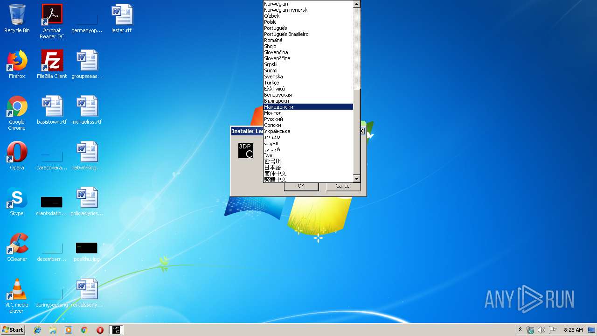Image resolution: width=597 pixels, height=336 pixels.
Task: Select Български in the language list
Action: pos(308,101)
